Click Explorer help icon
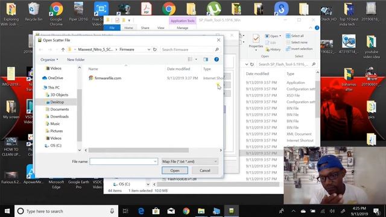The image size is (386, 217). (317, 28)
